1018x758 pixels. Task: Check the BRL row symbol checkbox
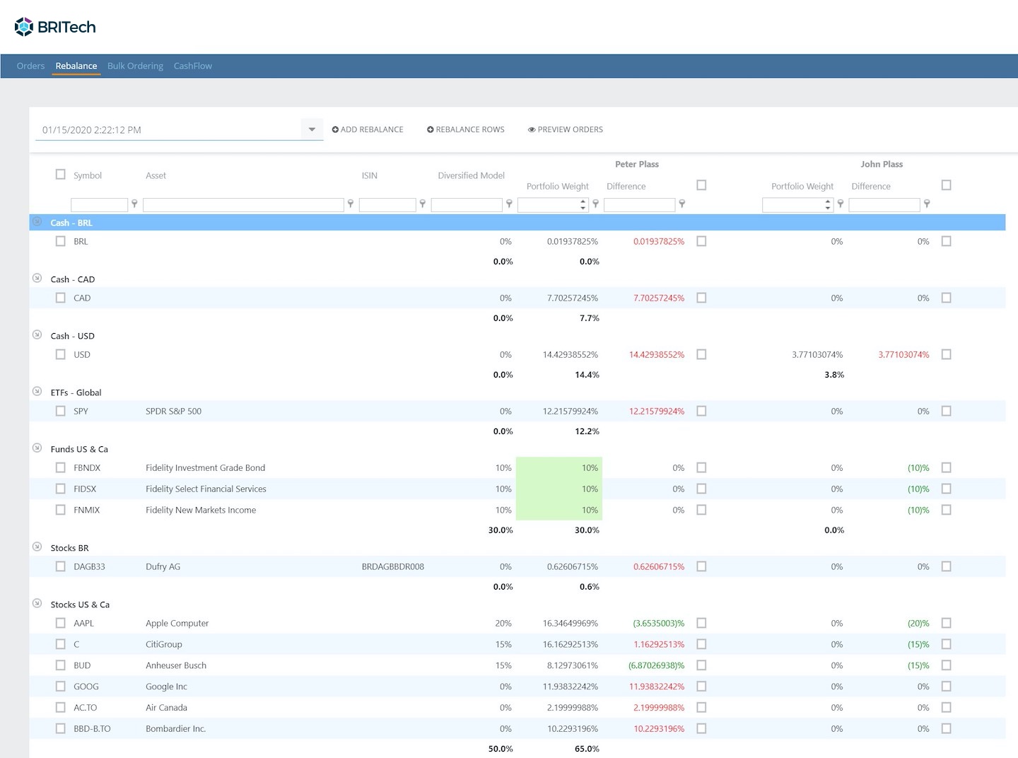(x=61, y=241)
